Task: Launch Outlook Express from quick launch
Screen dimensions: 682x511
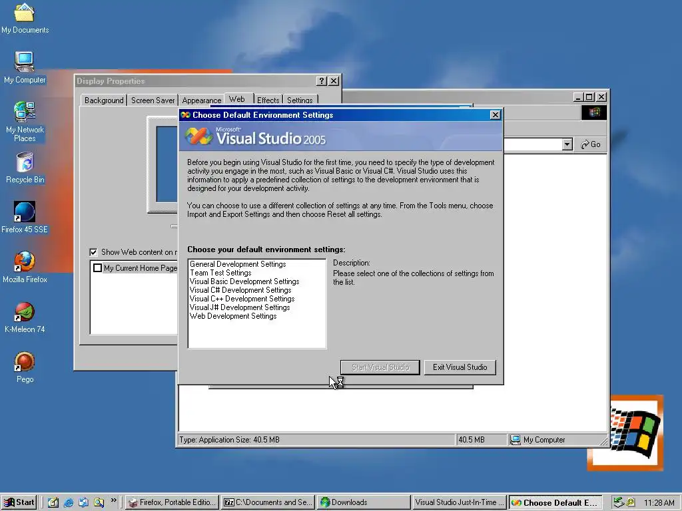Action: (x=83, y=502)
